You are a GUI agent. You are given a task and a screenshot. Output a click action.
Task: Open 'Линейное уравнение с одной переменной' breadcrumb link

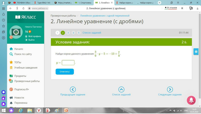[105, 16]
